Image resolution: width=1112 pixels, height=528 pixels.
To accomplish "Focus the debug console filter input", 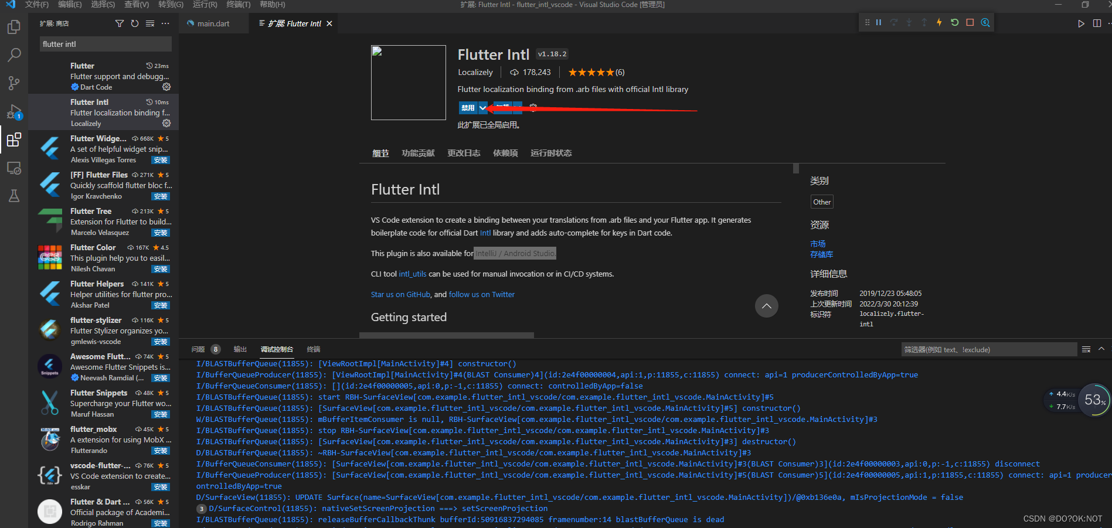I will (989, 350).
